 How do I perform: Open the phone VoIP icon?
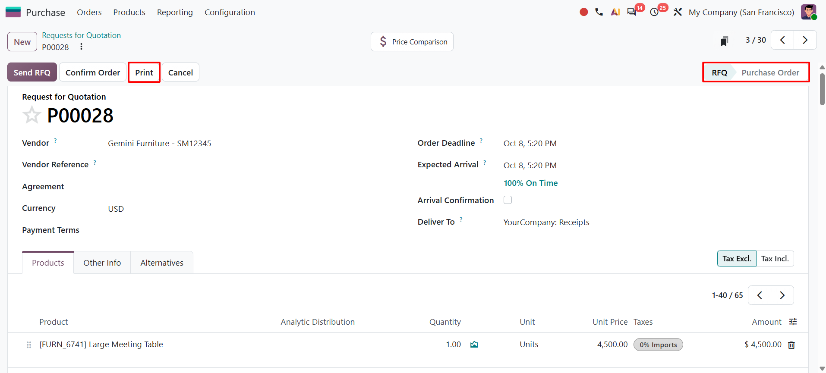click(x=599, y=12)
